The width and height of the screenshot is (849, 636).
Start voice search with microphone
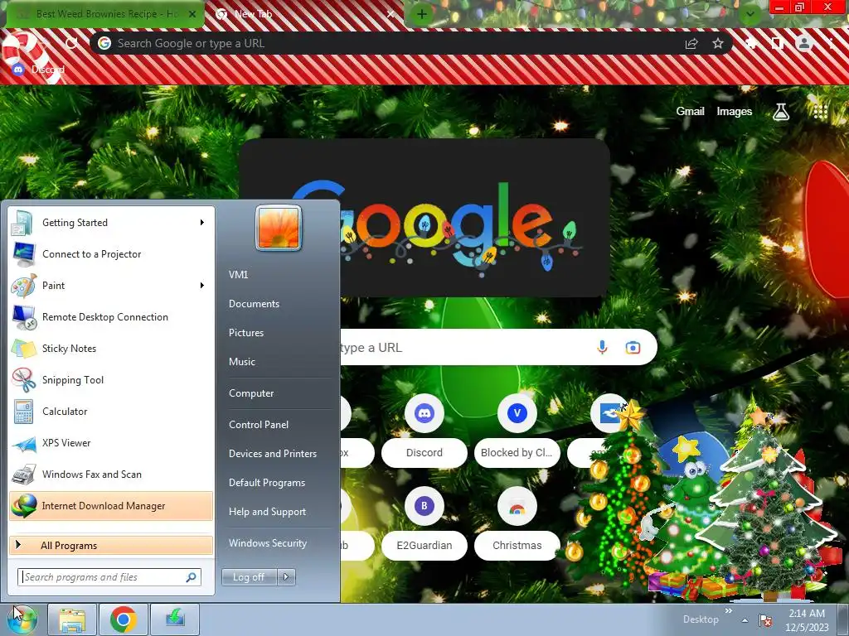tap(602, 347)
